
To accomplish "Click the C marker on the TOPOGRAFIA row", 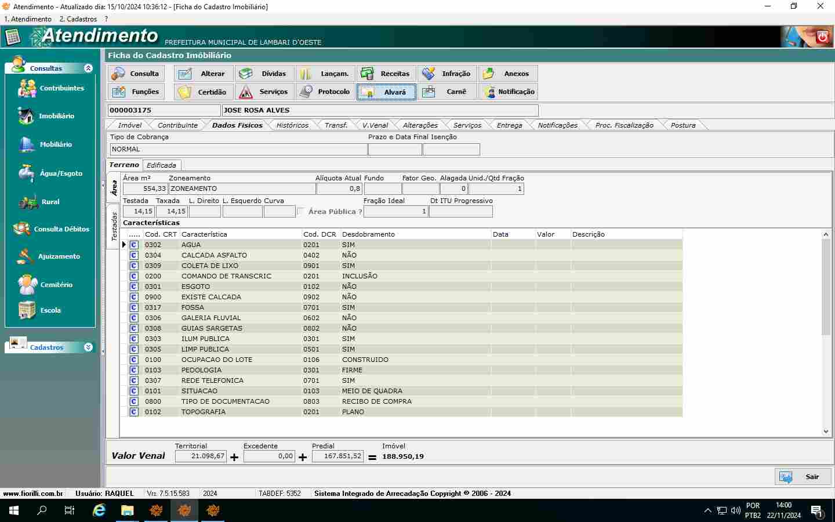I will click(x=134, y=412).
